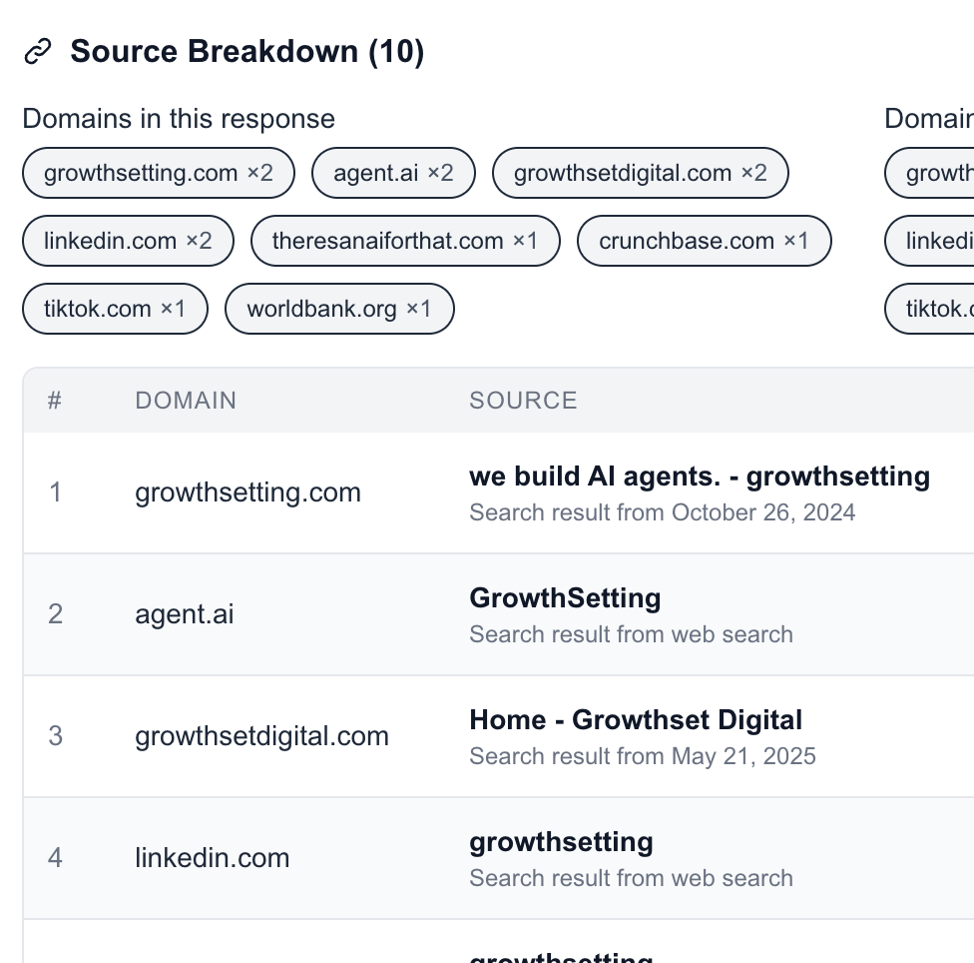
Task: Click the # column header
Action: [x=55, y=401]
